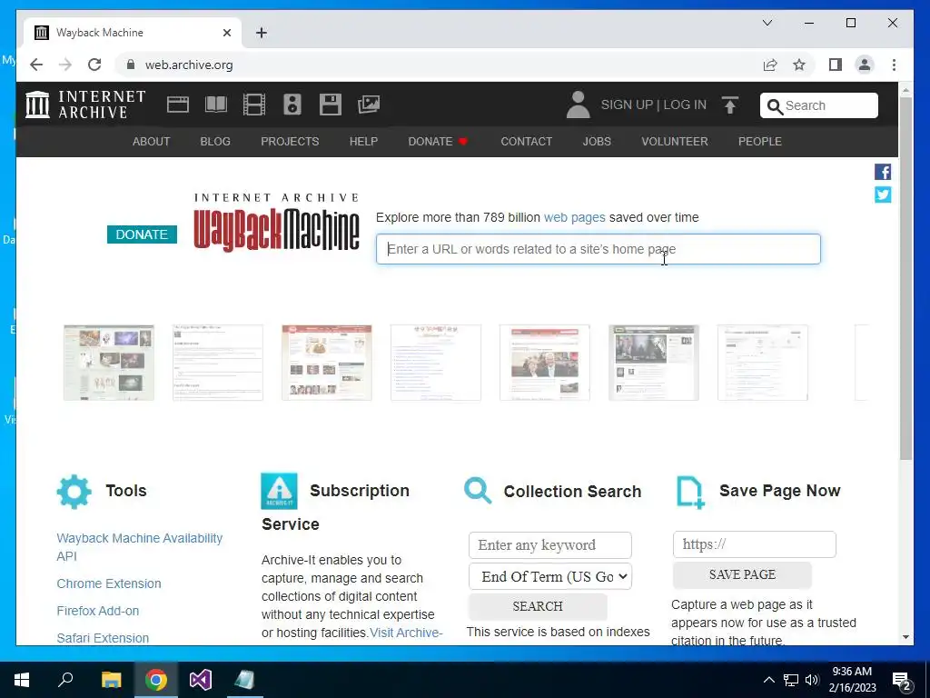930x698 pixels.
Task: Open the CONTACT menu item
Action: tap(526, 141)
